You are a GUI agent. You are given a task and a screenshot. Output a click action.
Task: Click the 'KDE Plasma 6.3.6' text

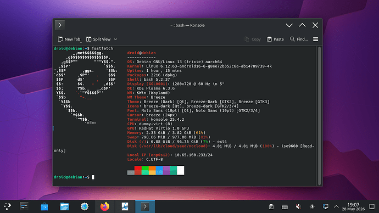pos(155,88)
